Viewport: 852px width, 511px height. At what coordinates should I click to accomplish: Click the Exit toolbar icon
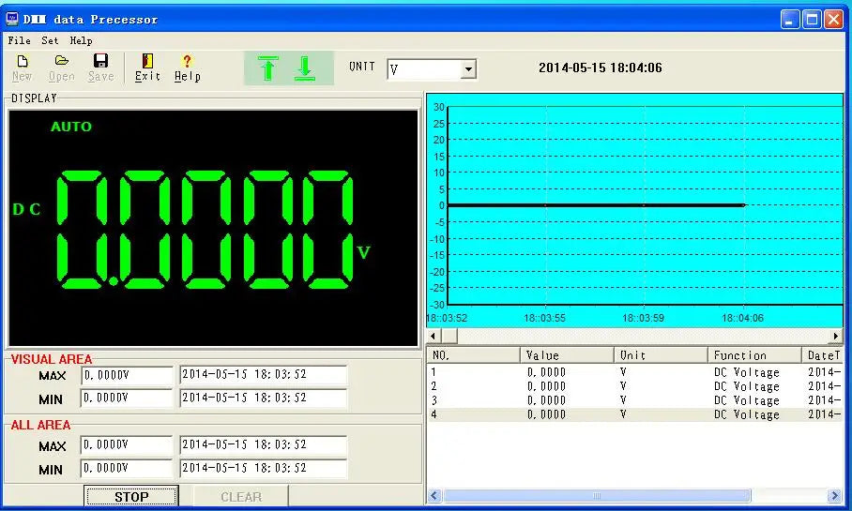click(x=147, y=68)
